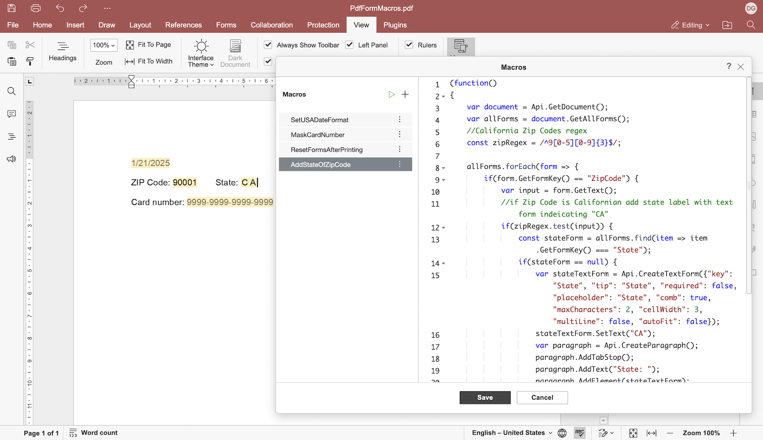Viewport: 763px width, 440px height.
Task: Click the Paste icon in toolbar
Action: tap(12, 61)
